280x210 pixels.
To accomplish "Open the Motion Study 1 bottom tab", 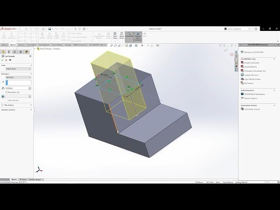I will tap(36, 180).
